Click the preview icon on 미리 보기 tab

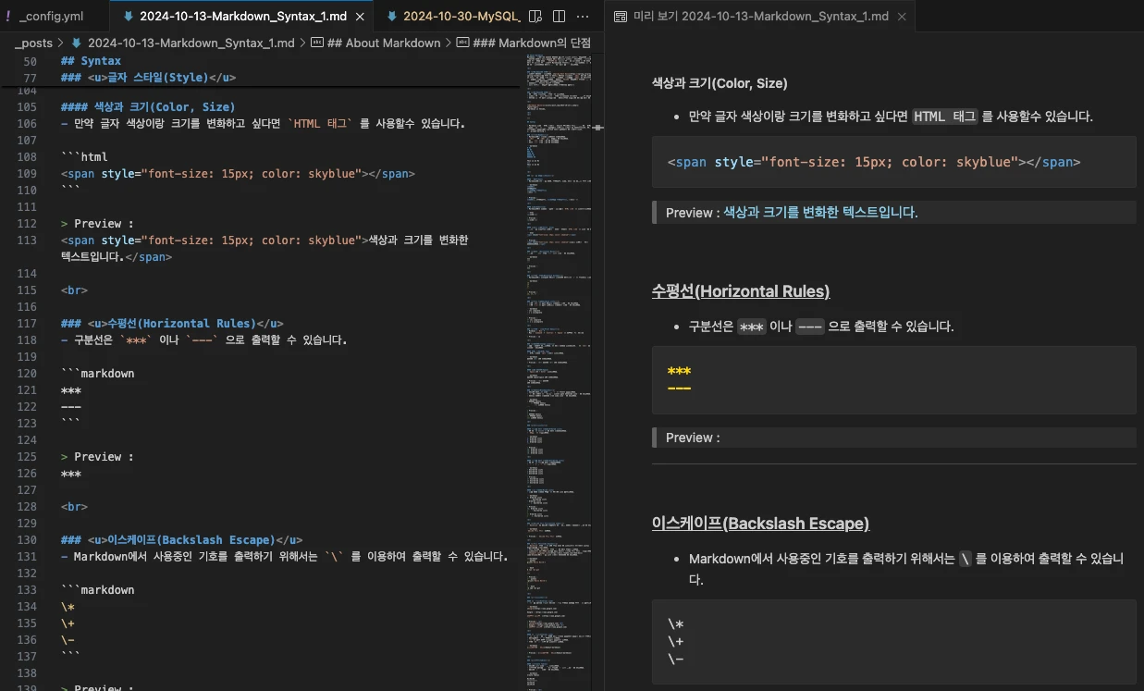point(621,17)
